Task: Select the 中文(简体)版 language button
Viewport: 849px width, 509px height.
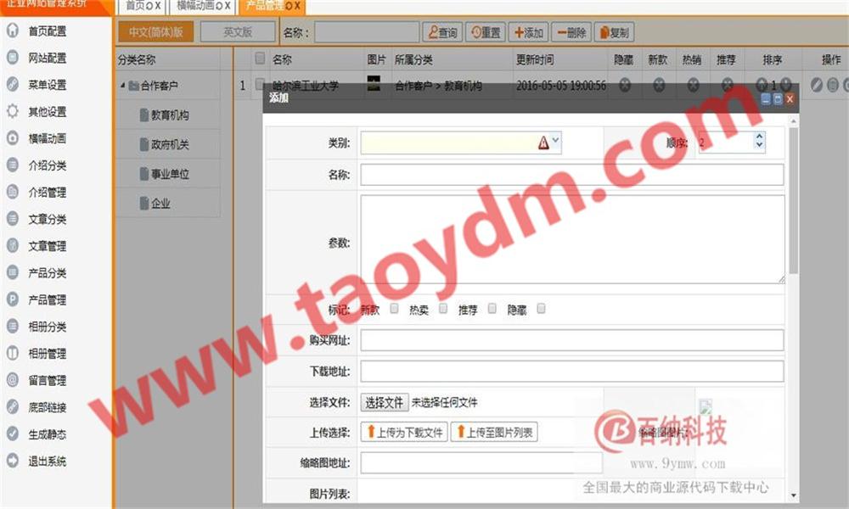Action: [x=156, y=32]
